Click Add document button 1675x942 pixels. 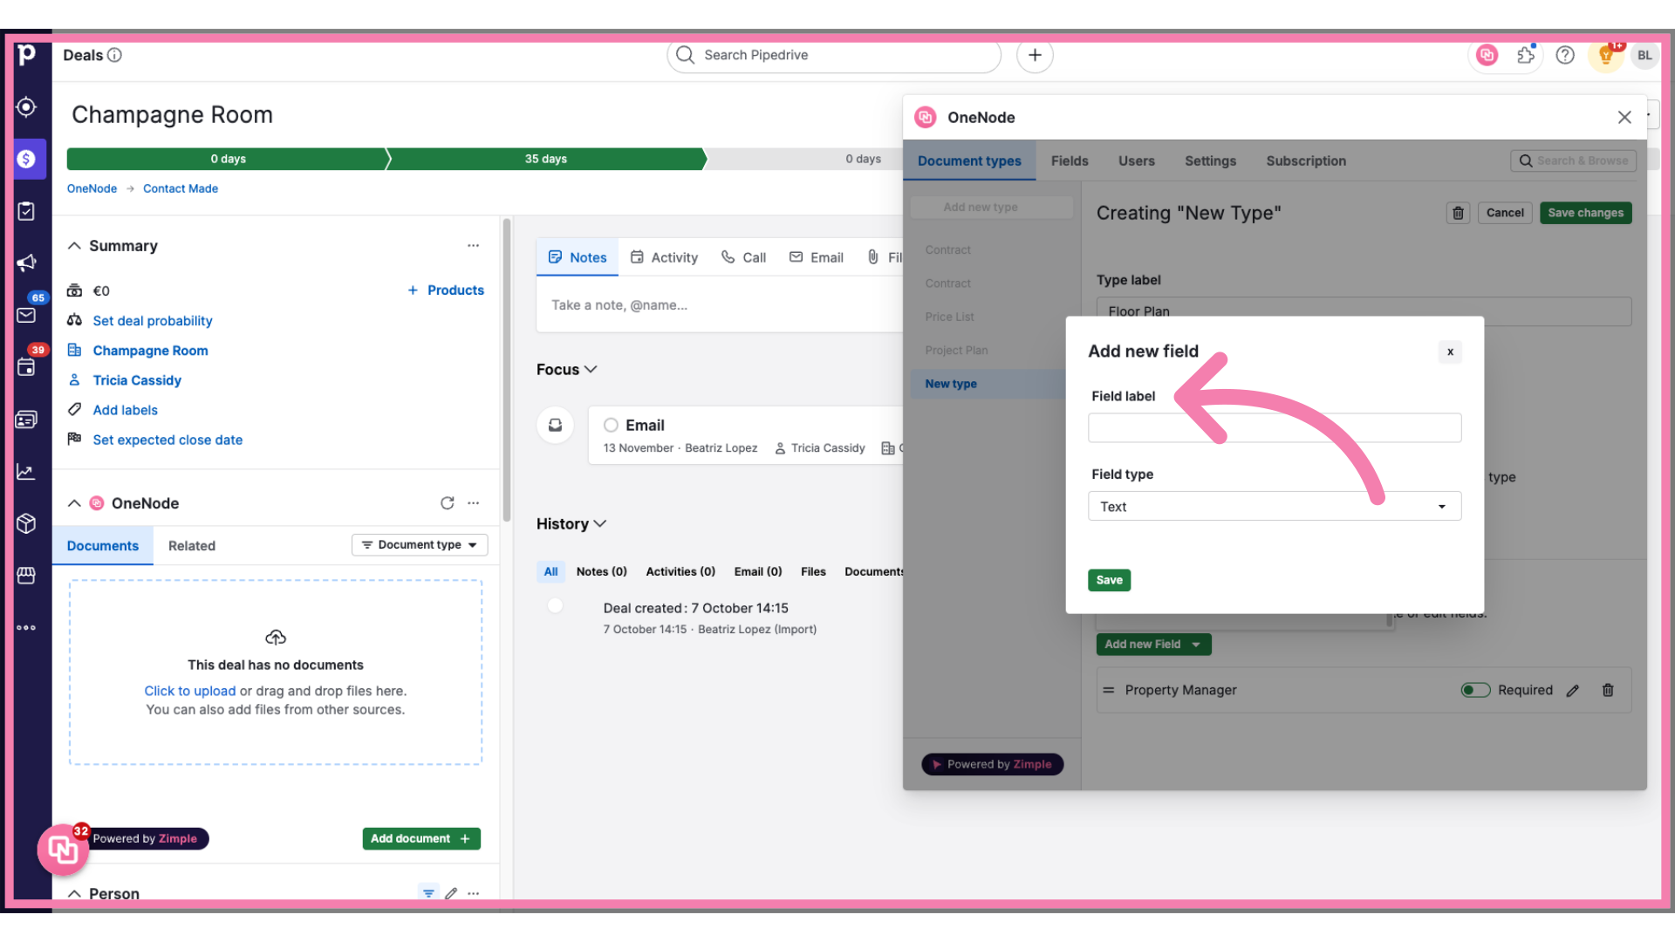pyautogui.click(x=421, y=838)
